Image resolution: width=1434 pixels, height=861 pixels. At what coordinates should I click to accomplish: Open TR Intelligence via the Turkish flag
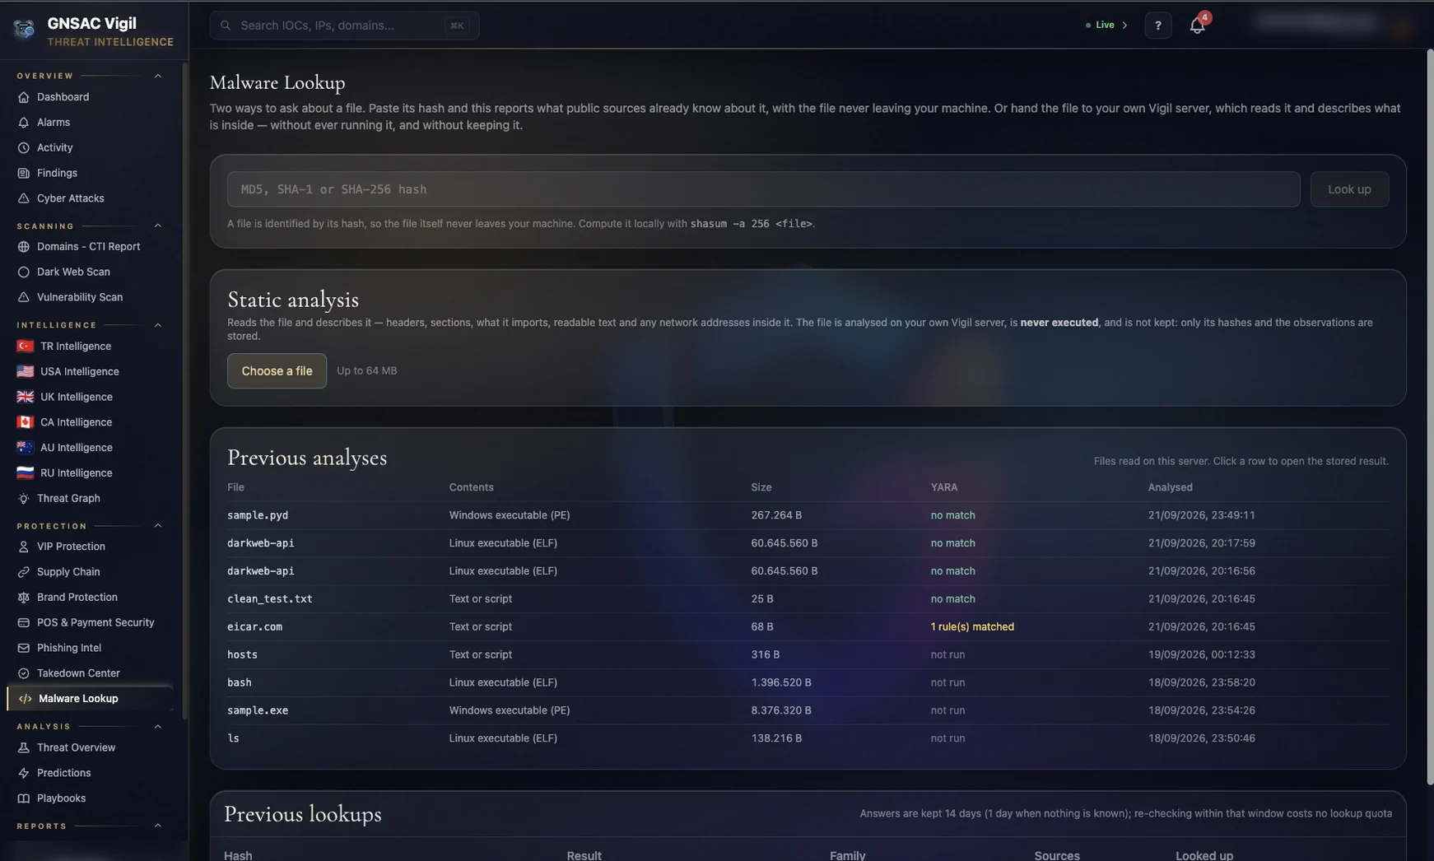(x=26, y=347)
